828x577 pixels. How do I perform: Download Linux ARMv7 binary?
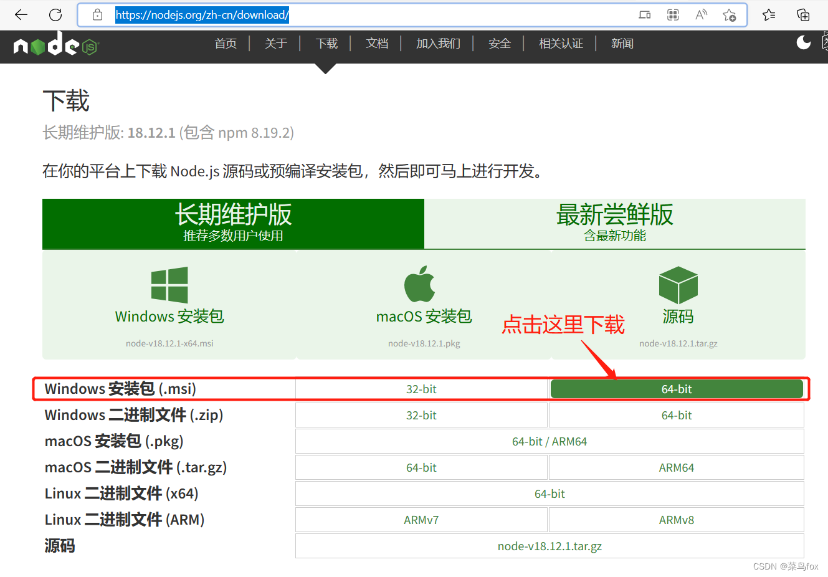(421, 520)
